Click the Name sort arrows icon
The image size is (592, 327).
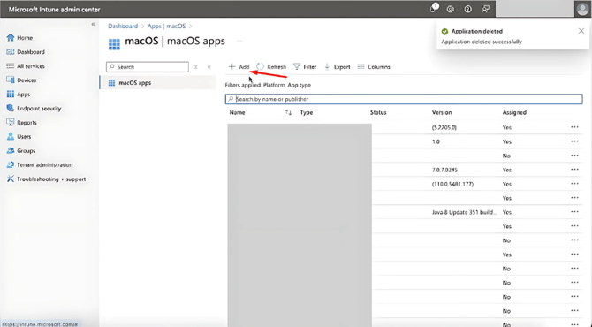(x=288, y=112)
